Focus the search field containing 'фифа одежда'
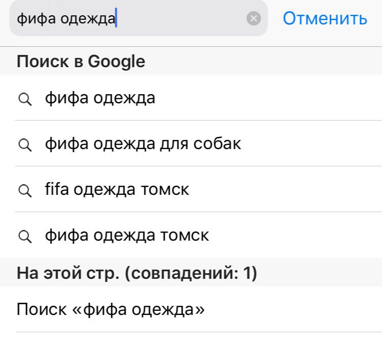The height and width of the screenshot is (346, 382). pos(139,18)
